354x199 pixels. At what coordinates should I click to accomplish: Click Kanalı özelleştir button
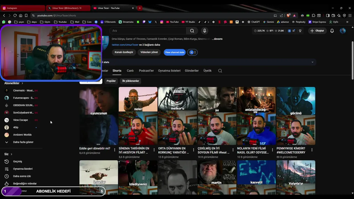(x=124, y=52)
